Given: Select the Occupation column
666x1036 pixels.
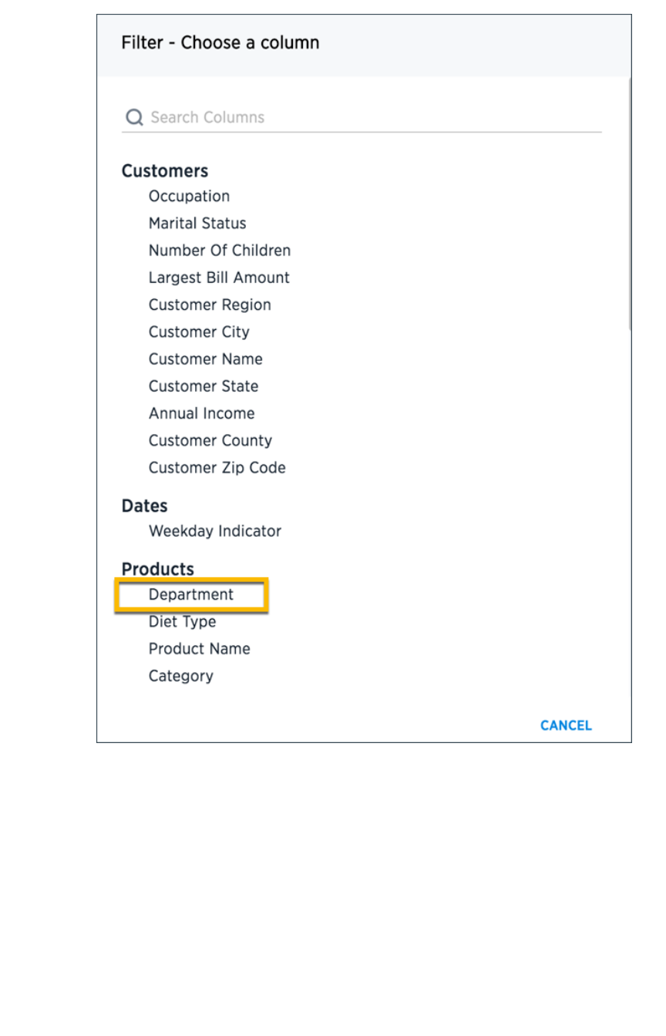Looking at the screenshot, I should 189,197.
